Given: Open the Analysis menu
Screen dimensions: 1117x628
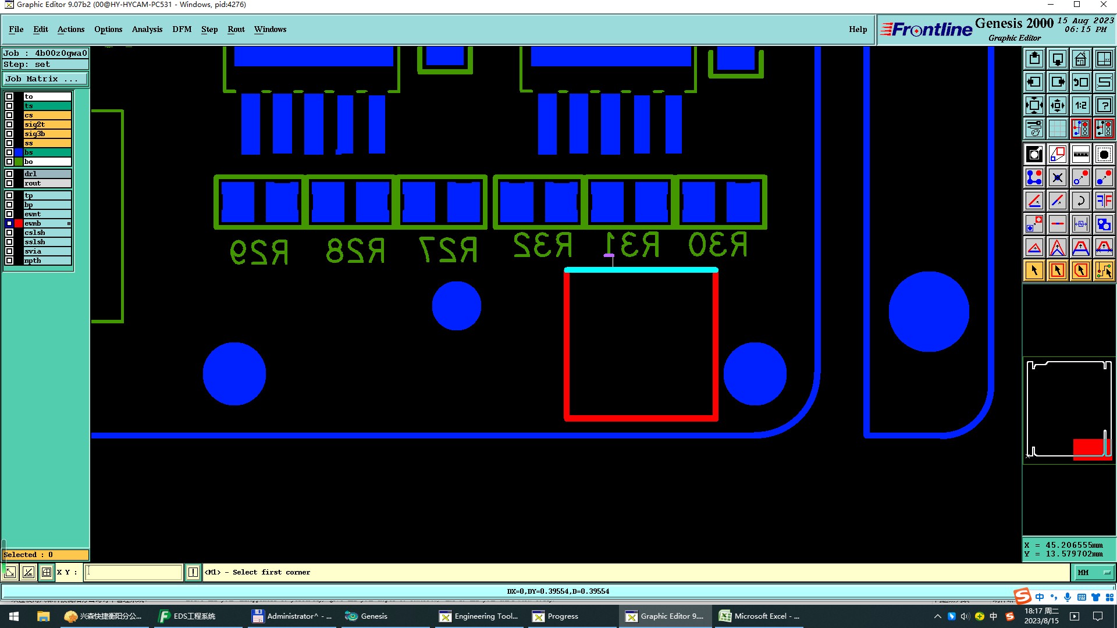Looking at the screenshot, I should 147,29.
